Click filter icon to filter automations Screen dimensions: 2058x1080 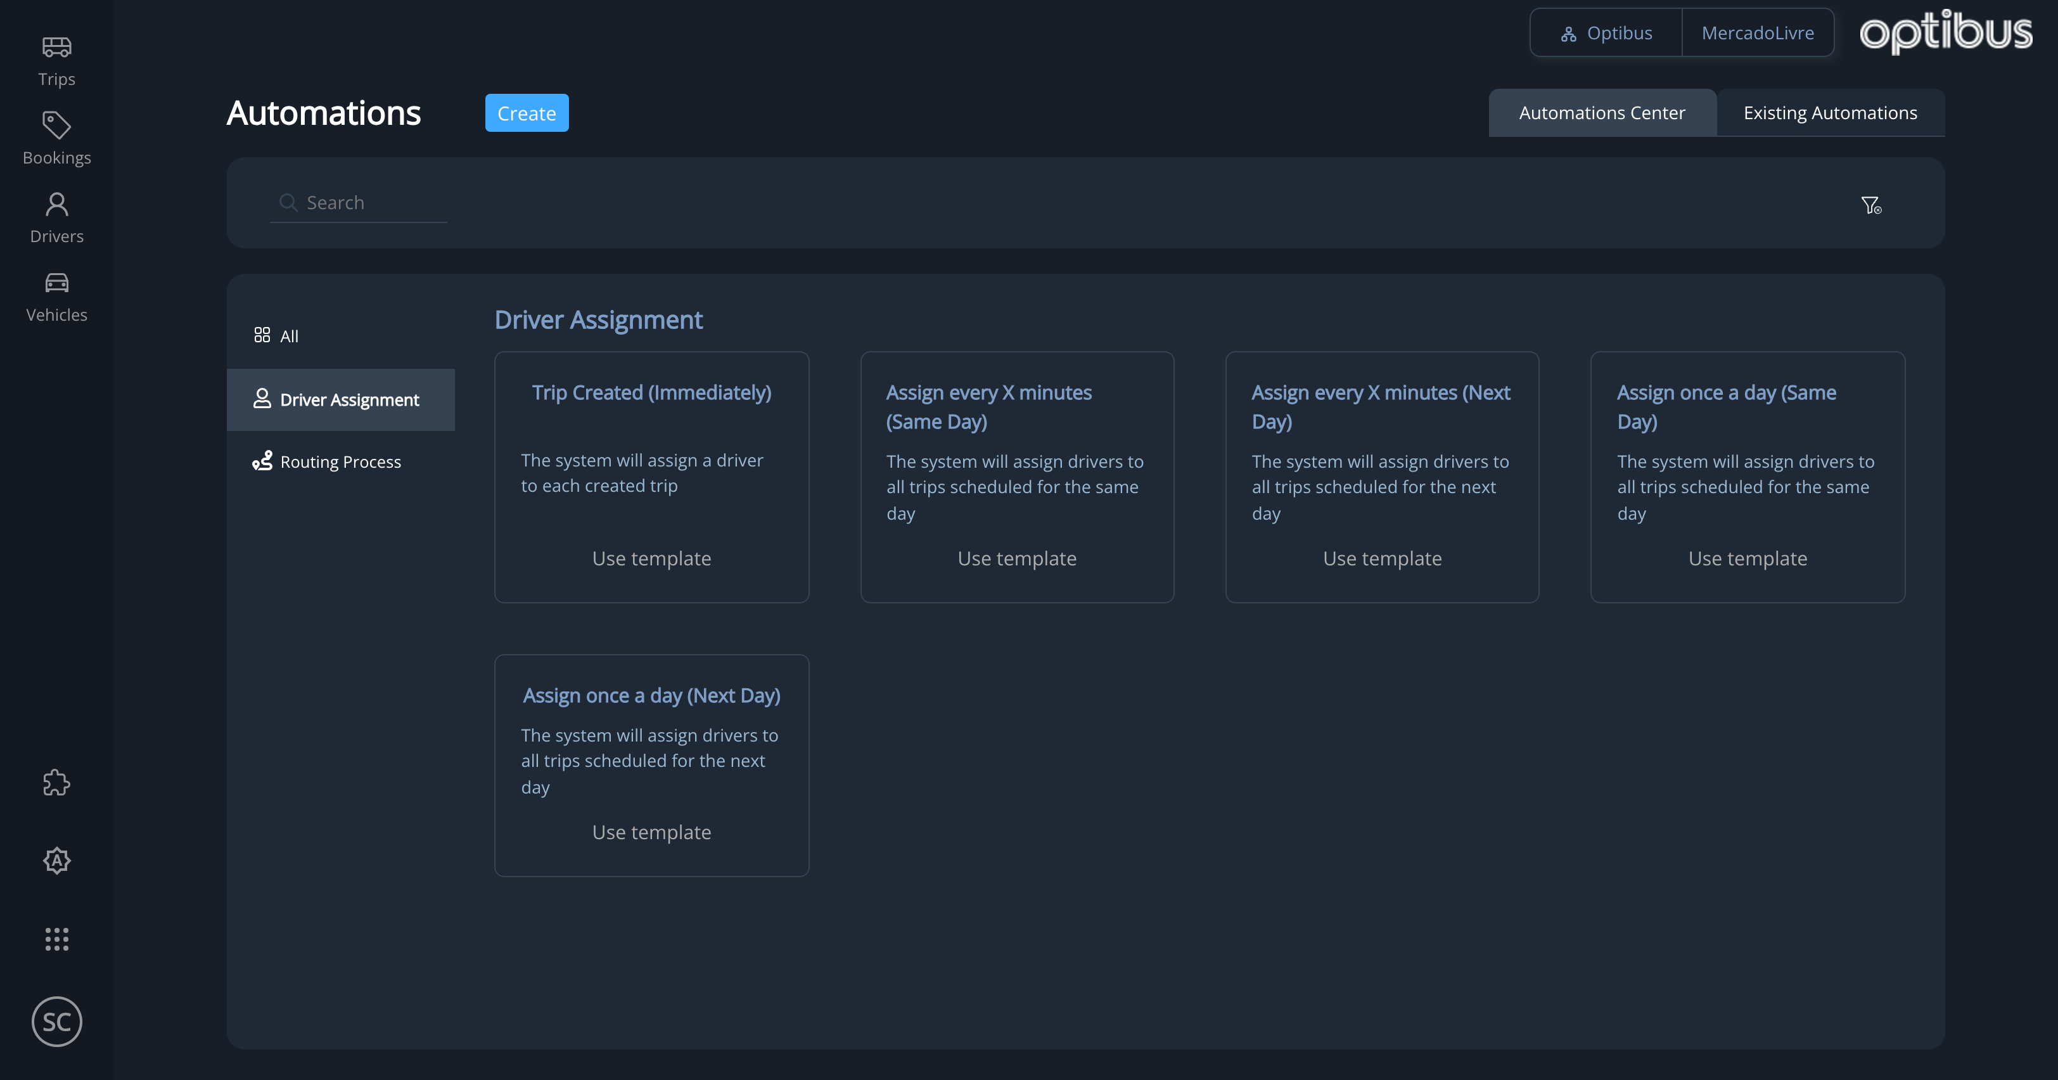(x=1872, y=204)
